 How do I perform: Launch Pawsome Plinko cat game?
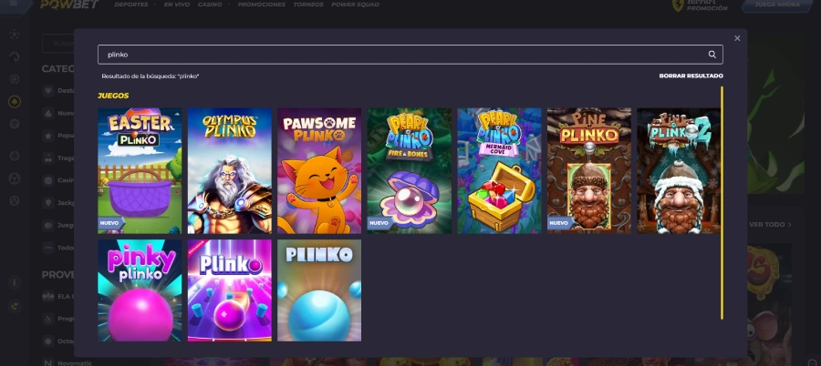[x=319, y=170]
